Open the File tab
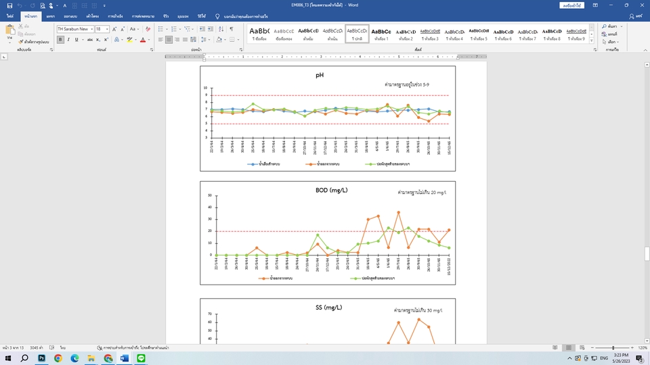 [10, 16]
